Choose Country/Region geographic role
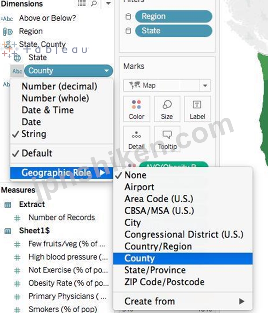Image resolution: width=268 pixels, height=313 pixels. coord(158,246)
